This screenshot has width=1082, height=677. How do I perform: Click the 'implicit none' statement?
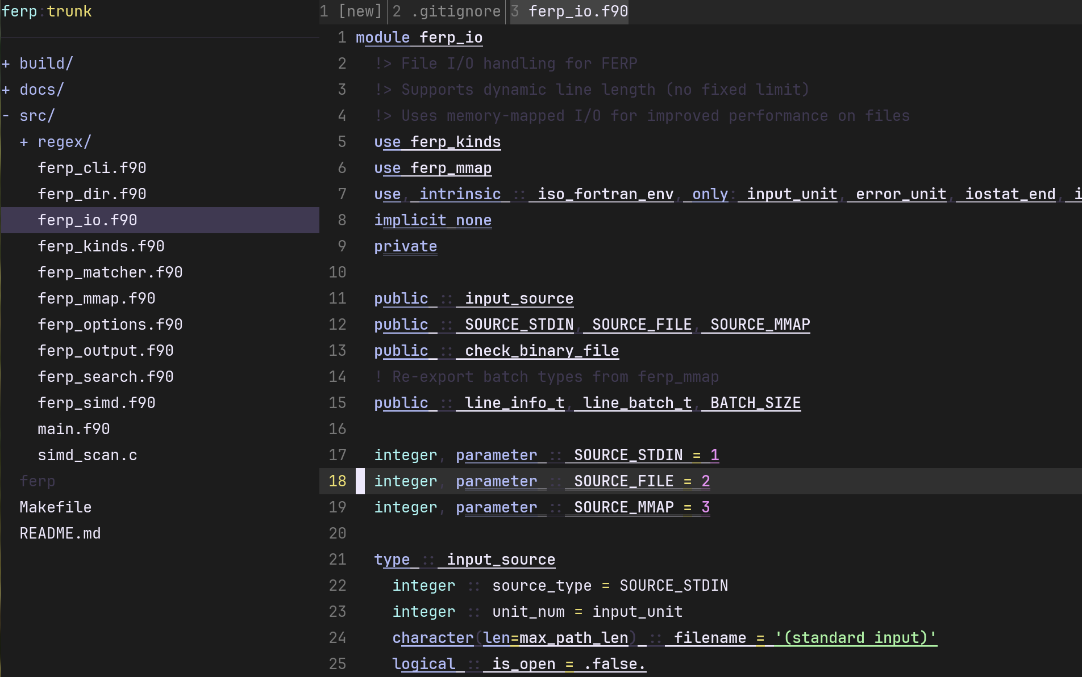(432, 220)
